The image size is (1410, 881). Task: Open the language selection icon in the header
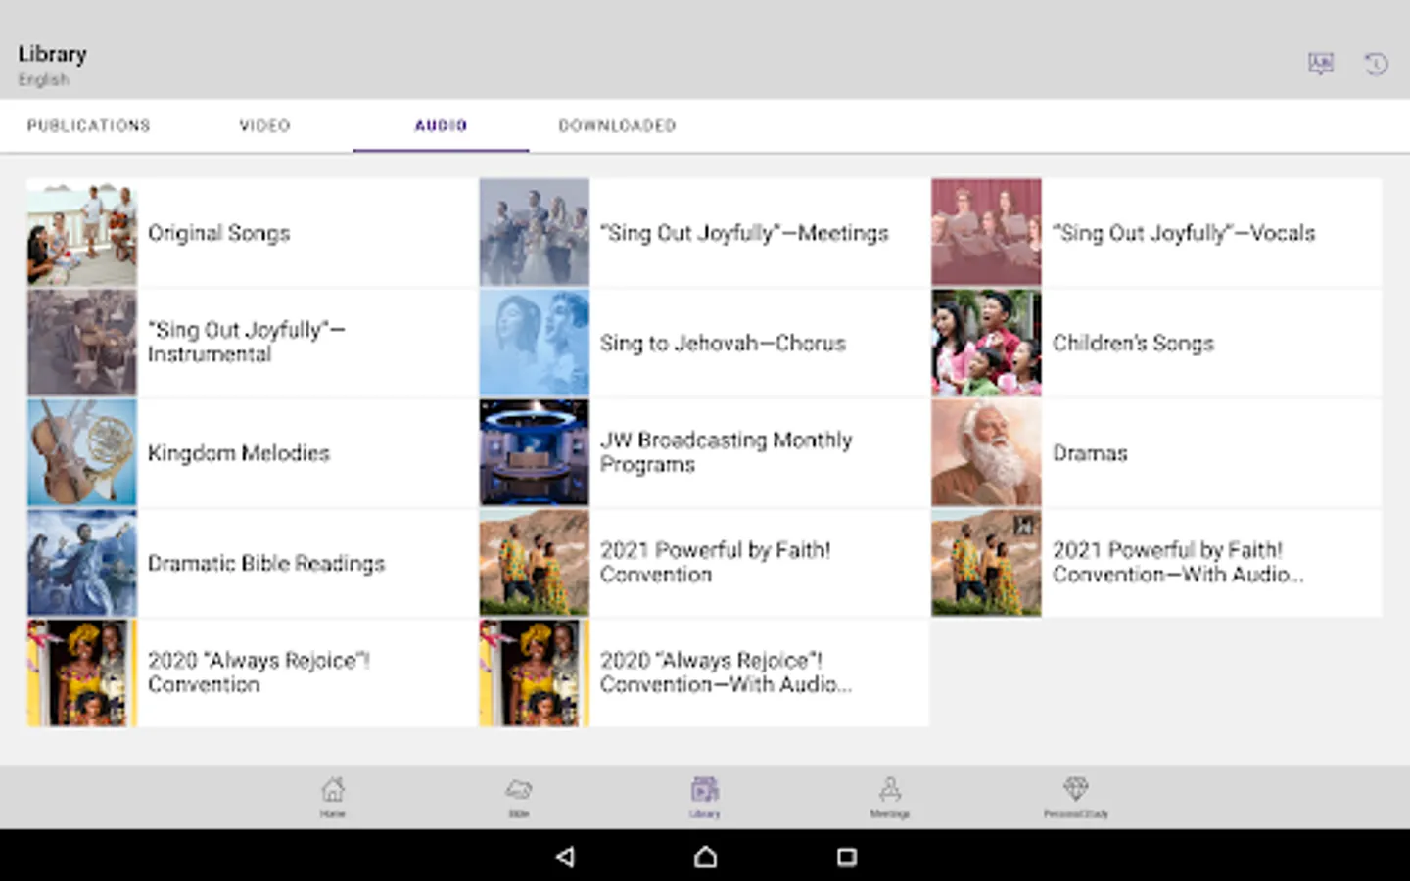click(x=1321, y=65)
